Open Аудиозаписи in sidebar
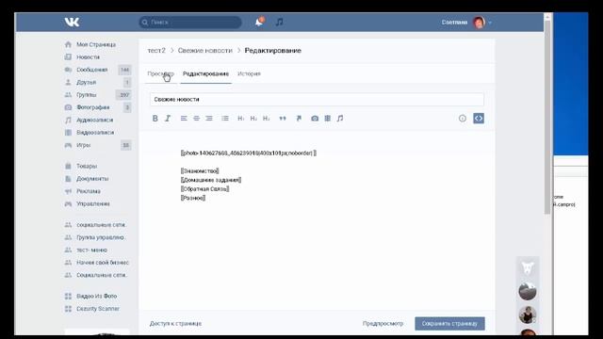The height and width of the screenshot is (339, 603). [x=94, y=120]
